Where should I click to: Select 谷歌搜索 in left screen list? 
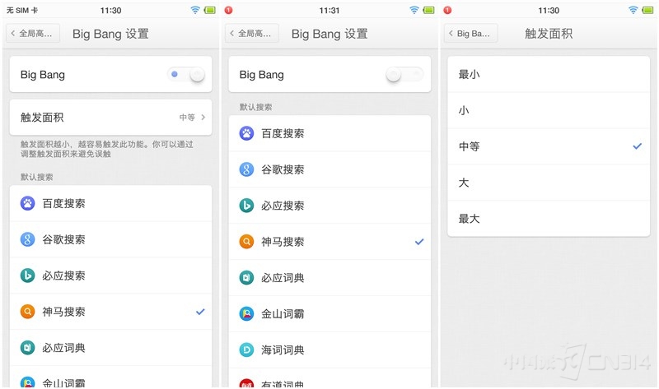[x=110, y=239]
